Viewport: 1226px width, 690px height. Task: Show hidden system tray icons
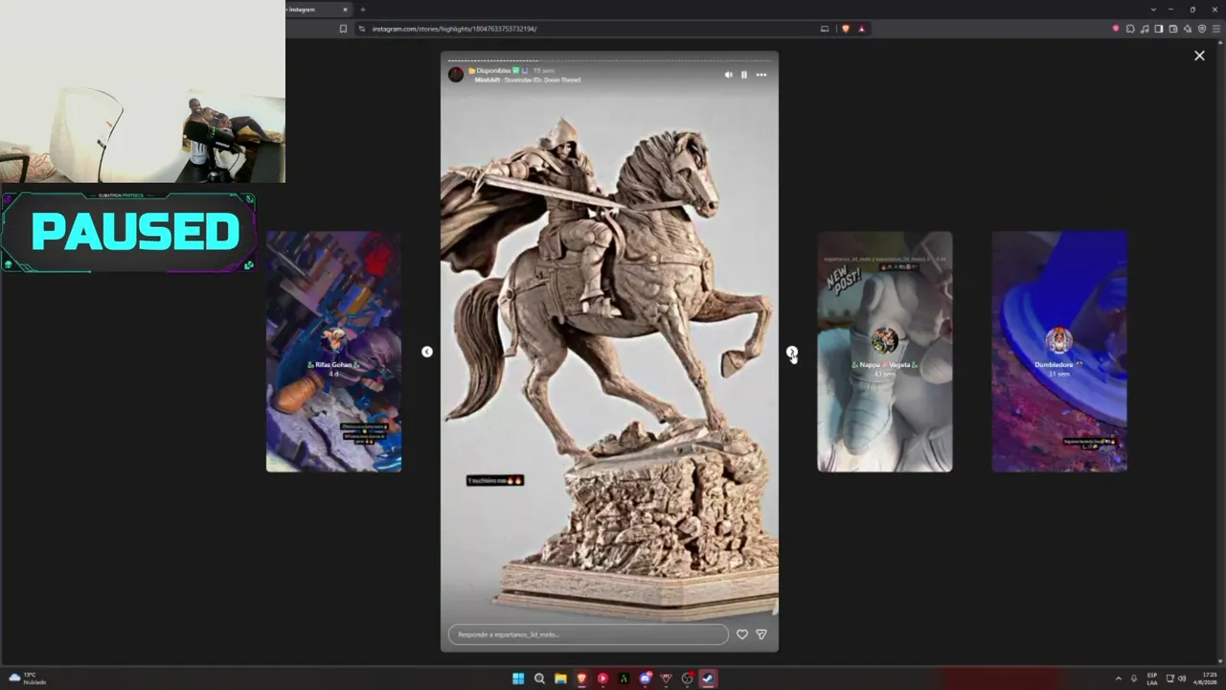(1118, 678)
